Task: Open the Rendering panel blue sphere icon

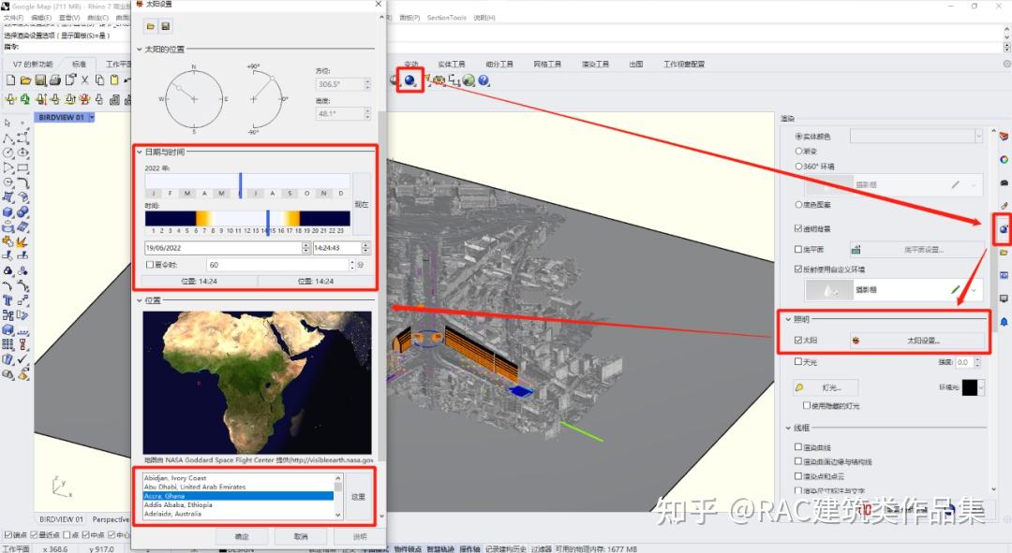Action: click(1004, 229)
